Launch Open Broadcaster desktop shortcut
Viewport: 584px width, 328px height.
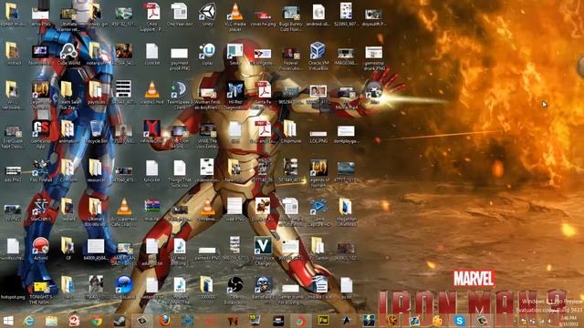pyautogui.click(x=235, y=290)
